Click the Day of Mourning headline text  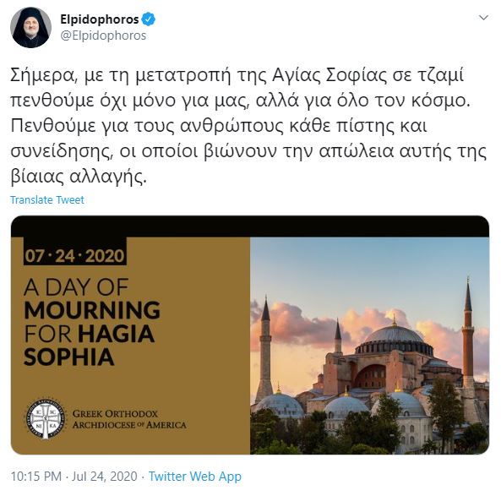pyautogui.click(x=92, y=321)
